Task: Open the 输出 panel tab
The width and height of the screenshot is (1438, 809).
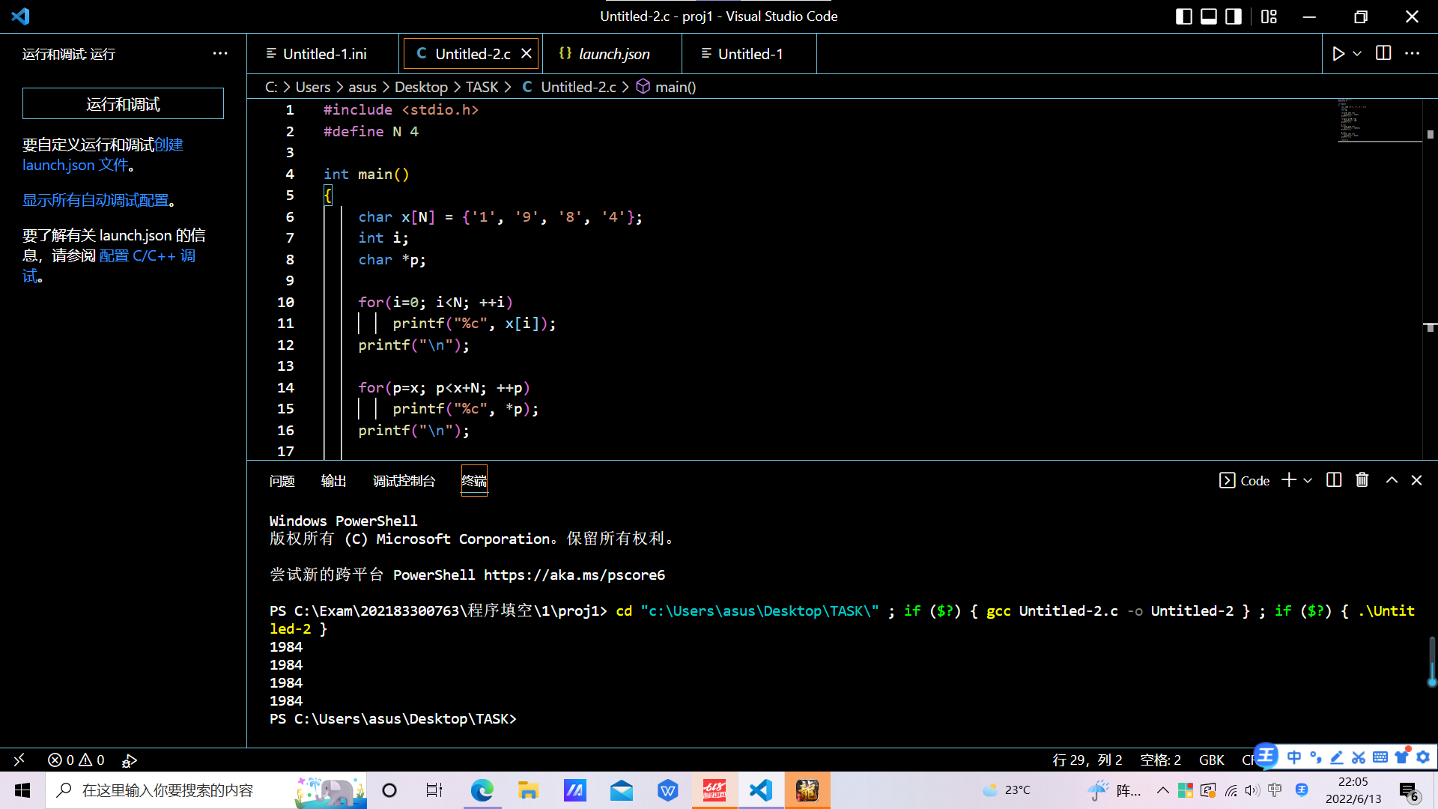Action: [333, 481]
